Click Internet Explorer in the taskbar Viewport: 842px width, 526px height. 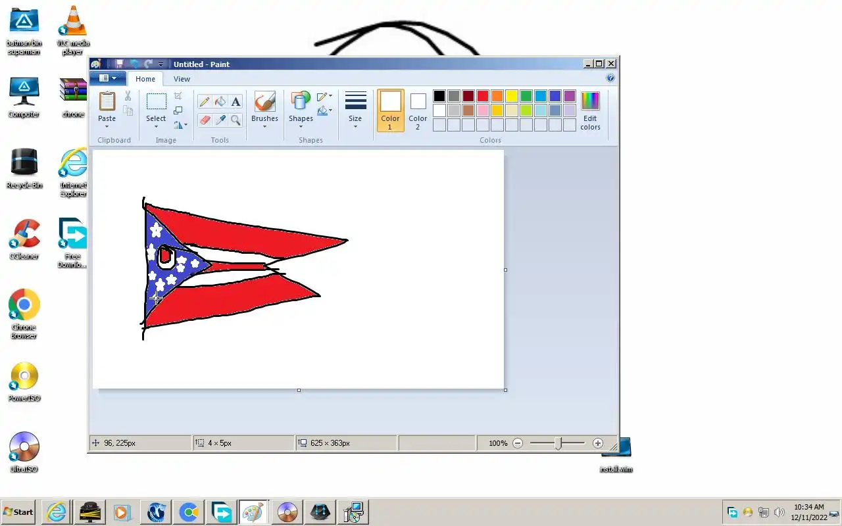(x=57, y=512)
